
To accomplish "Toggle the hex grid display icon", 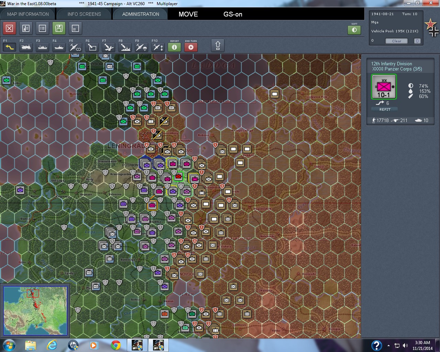I will pyautogui.click(x=76, y=28).
